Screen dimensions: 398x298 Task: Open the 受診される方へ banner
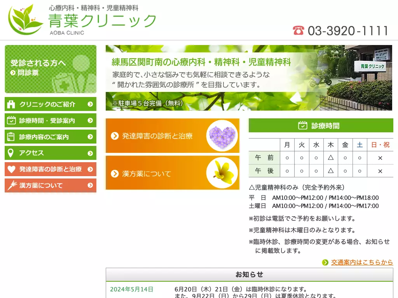click(x=51, y=69)
